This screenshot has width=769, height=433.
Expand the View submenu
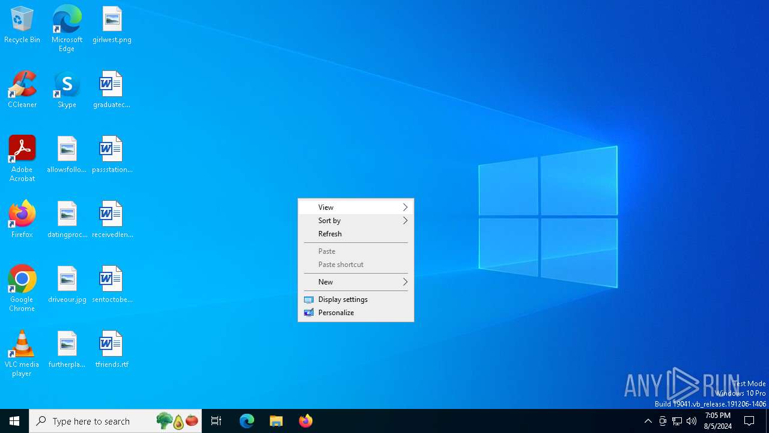point(356,207)
